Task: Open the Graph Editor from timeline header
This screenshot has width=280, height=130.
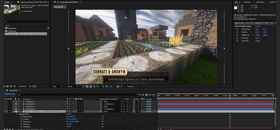Action: [x=154, y=95]
